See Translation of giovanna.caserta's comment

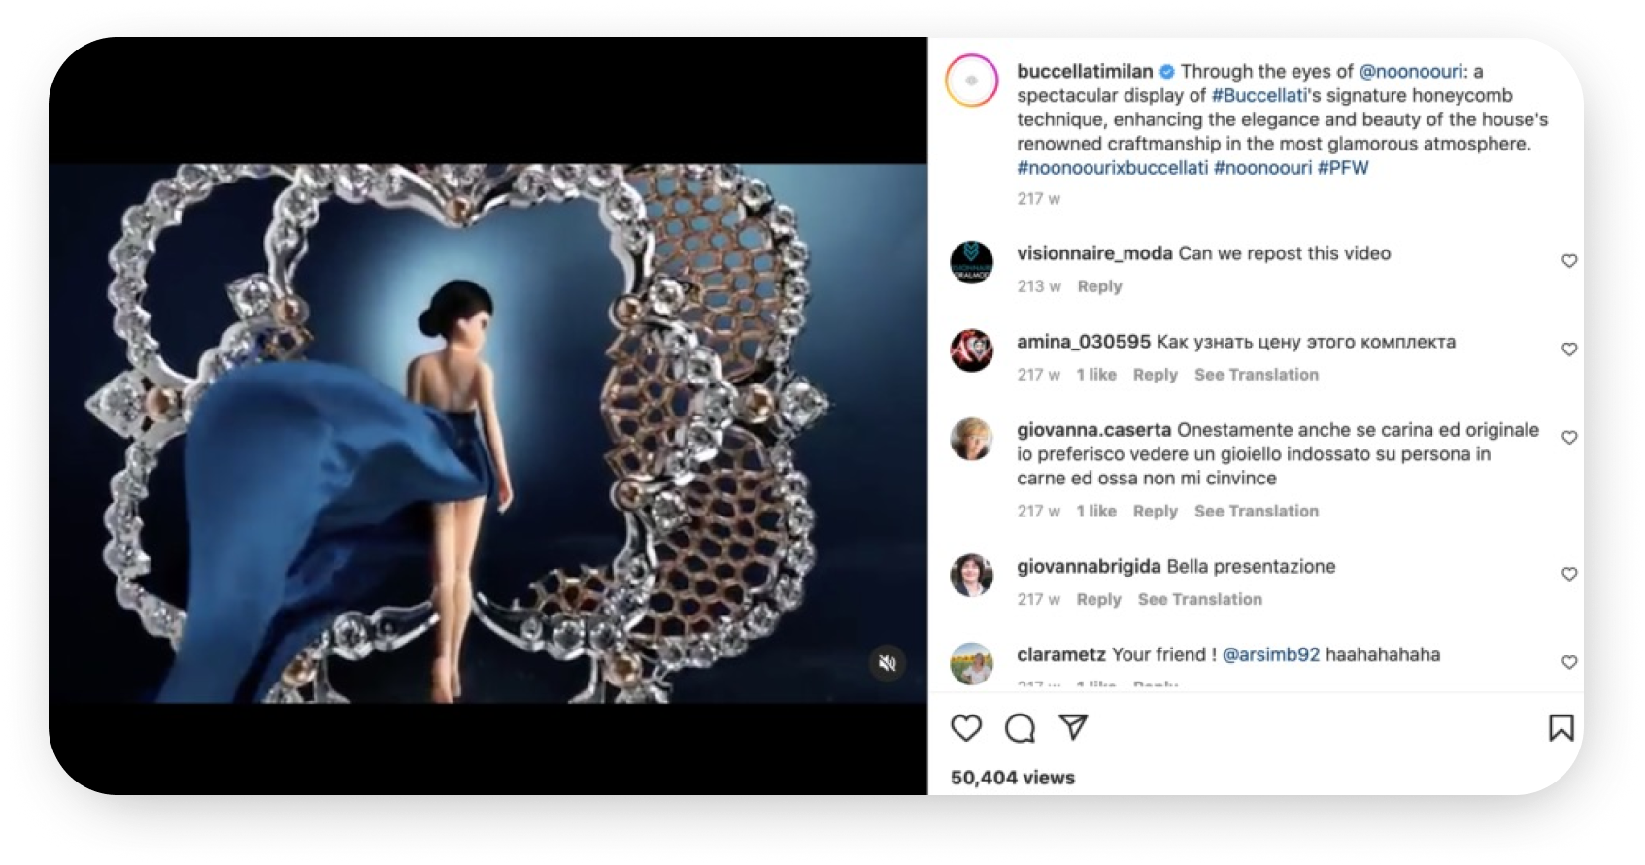click(x=1256, y=512)
